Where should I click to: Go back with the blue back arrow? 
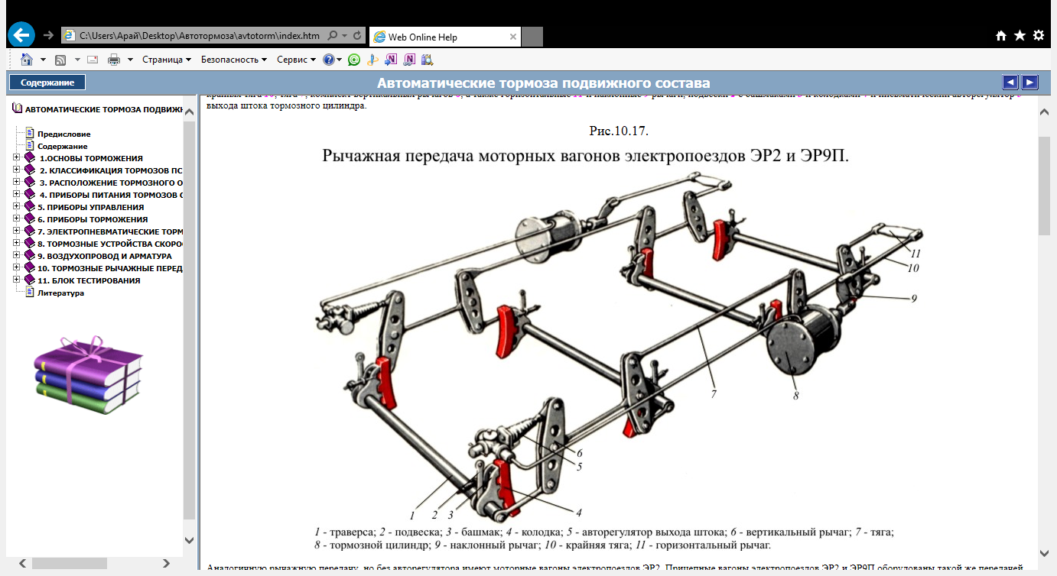tap(21, 35)
